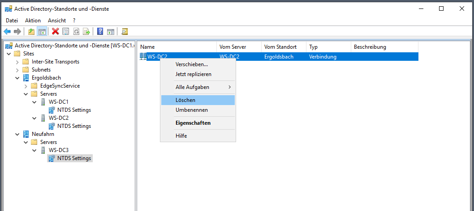474x211 pixels.
Task: Click the blue question mark help icon
Action: [x=100, y=31]
